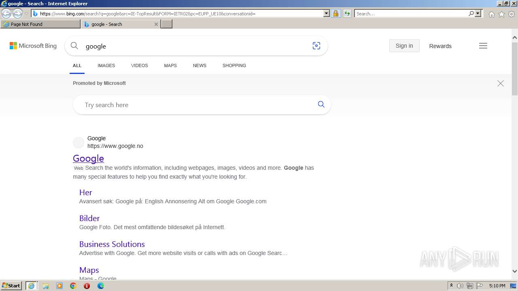Open the volume speaker tray icon

coord(460,286)
